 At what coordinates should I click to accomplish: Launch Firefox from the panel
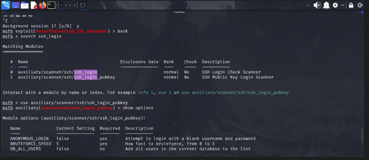[43, 5]
